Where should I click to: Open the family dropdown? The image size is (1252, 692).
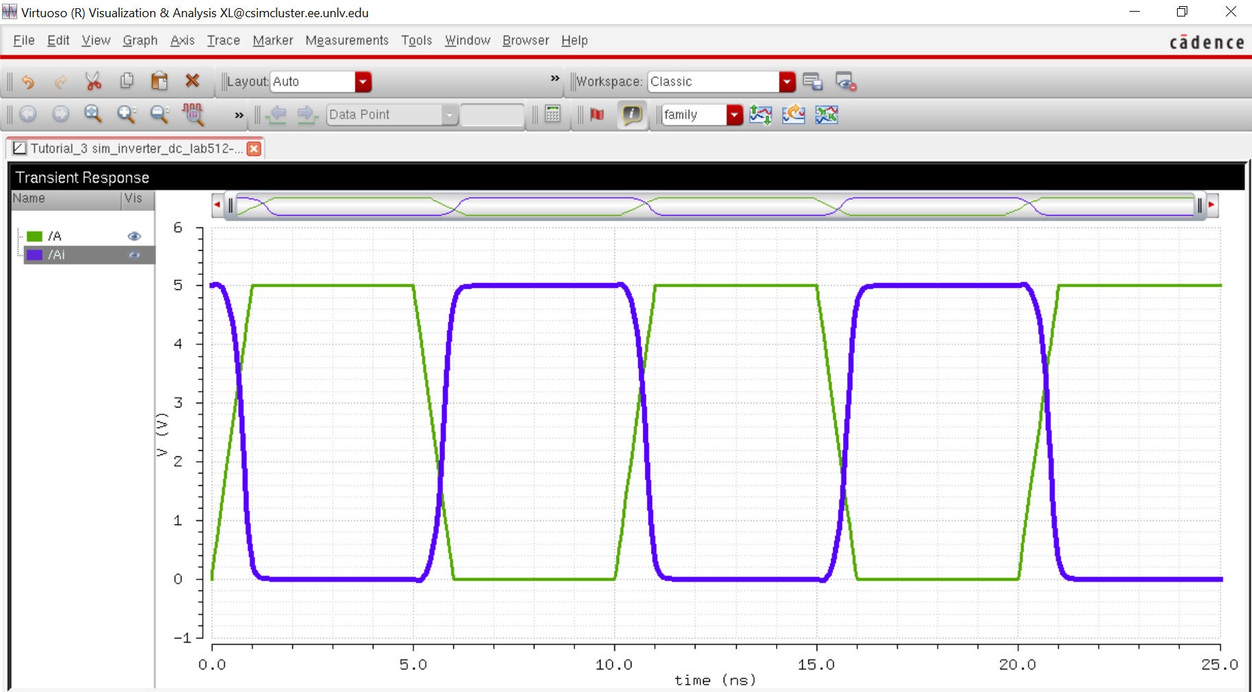pyautogui.click(x=735, y=115)
